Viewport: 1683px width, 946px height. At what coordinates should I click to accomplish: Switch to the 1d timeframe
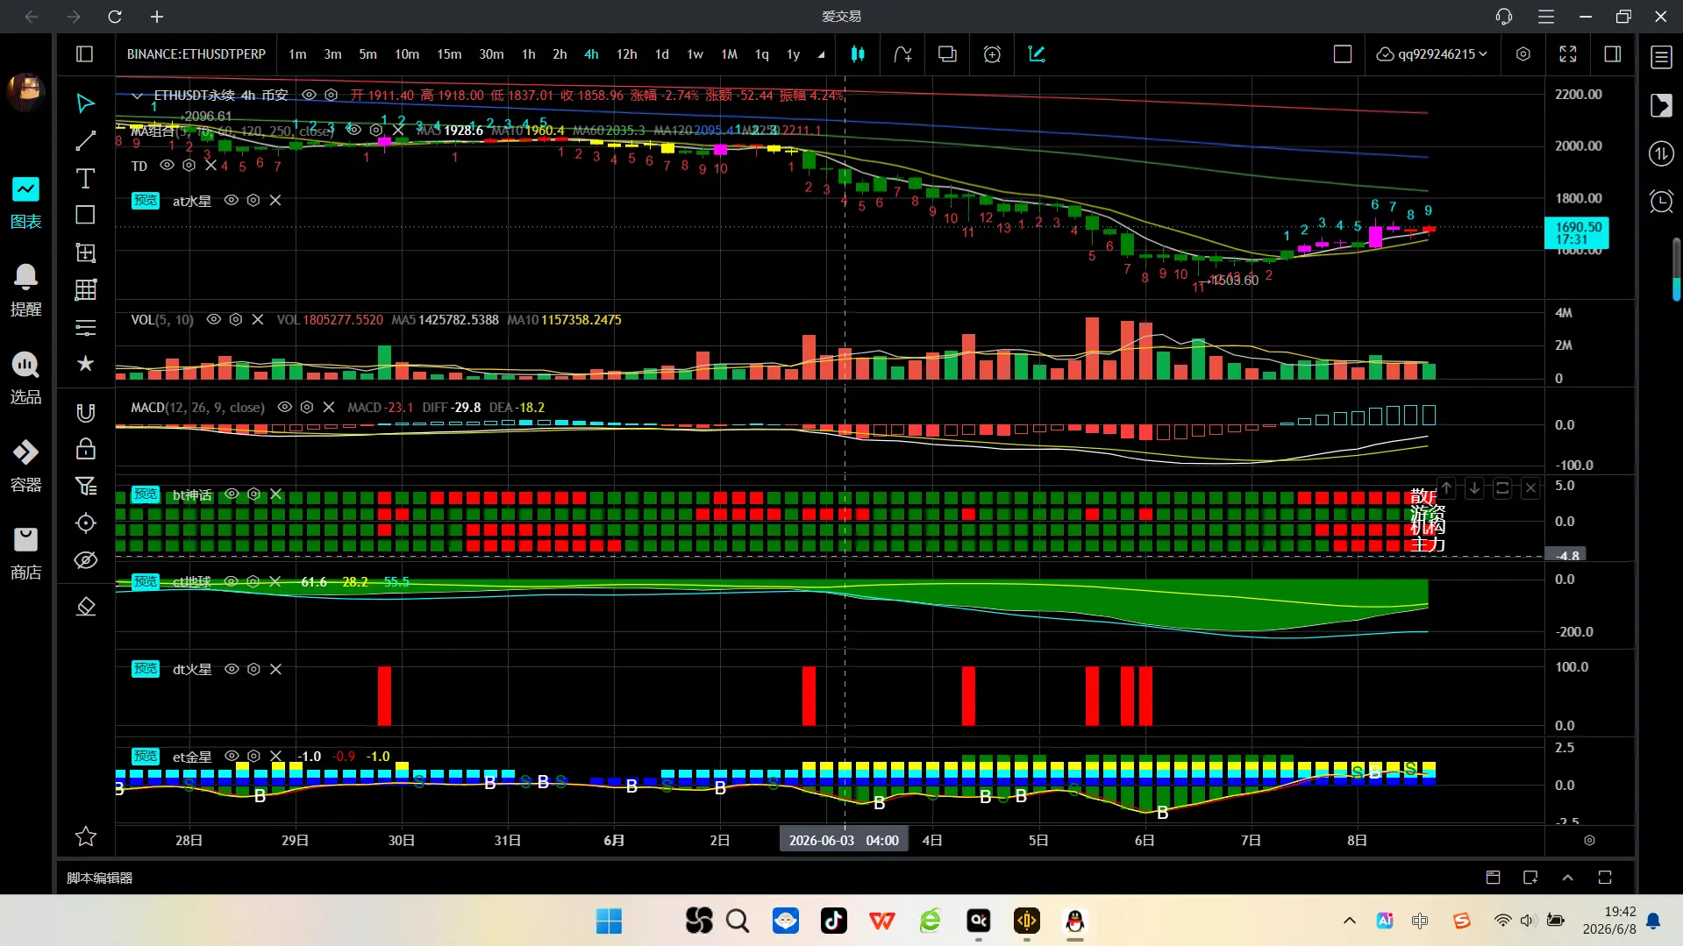coord(662,54)
